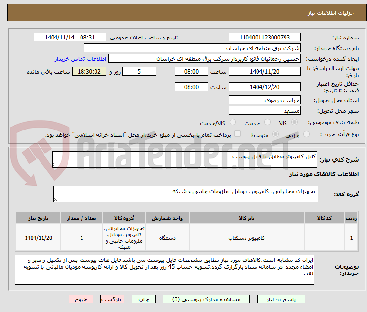Click the واحد شمارش column header
Screen dimensions: 367x312
[x=167, y=218]
